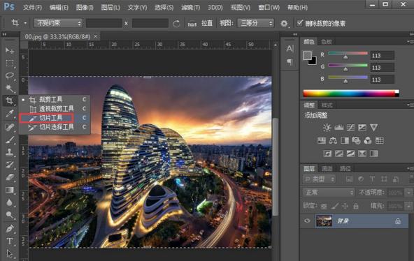This screenshot has height=261, width=414.
Task: Lock layer position
Action: tap(345, 206)
